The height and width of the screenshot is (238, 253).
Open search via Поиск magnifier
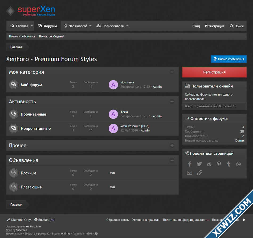pos(237,26)
